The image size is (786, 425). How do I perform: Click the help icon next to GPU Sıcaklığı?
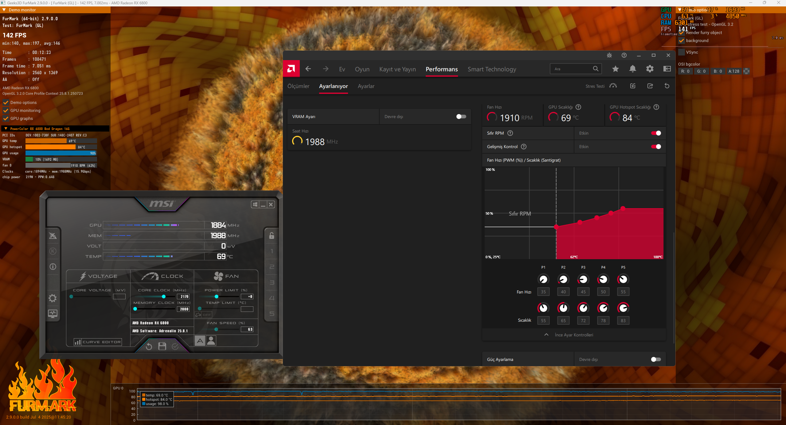(578, 107)
